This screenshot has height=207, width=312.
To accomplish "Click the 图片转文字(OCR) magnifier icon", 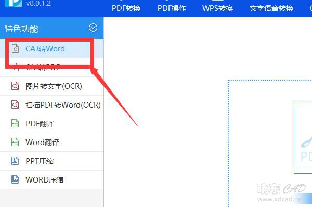I will tap(15, 86).
